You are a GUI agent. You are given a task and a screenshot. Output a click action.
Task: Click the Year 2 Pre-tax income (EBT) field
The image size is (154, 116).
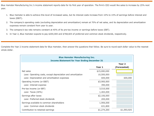coord(124,89)
